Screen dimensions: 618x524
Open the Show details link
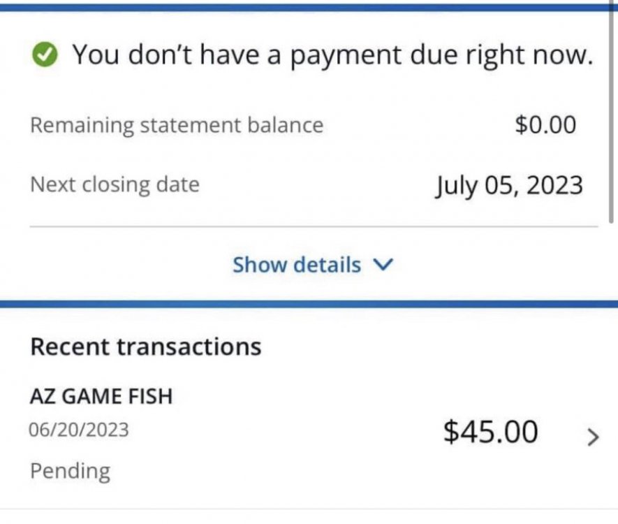coord(297,265)
